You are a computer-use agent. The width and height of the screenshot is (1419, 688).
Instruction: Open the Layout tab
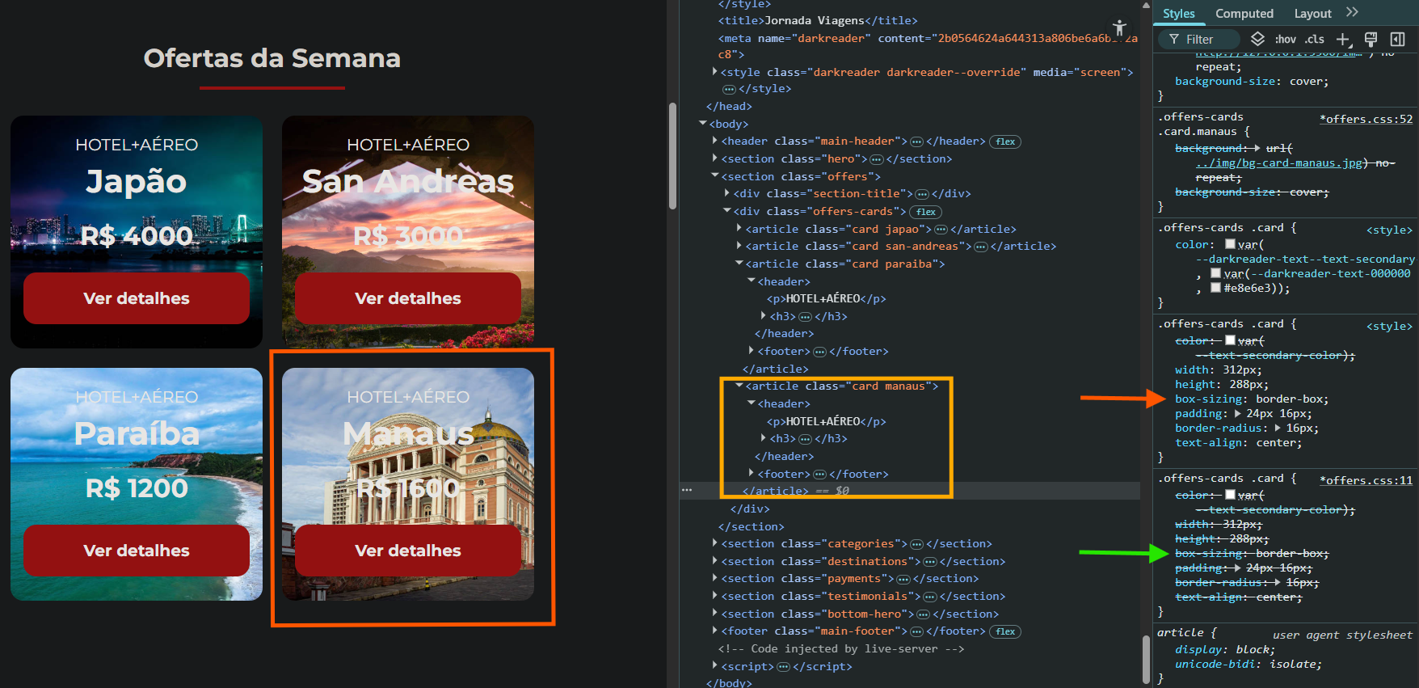pos(1312,13)
